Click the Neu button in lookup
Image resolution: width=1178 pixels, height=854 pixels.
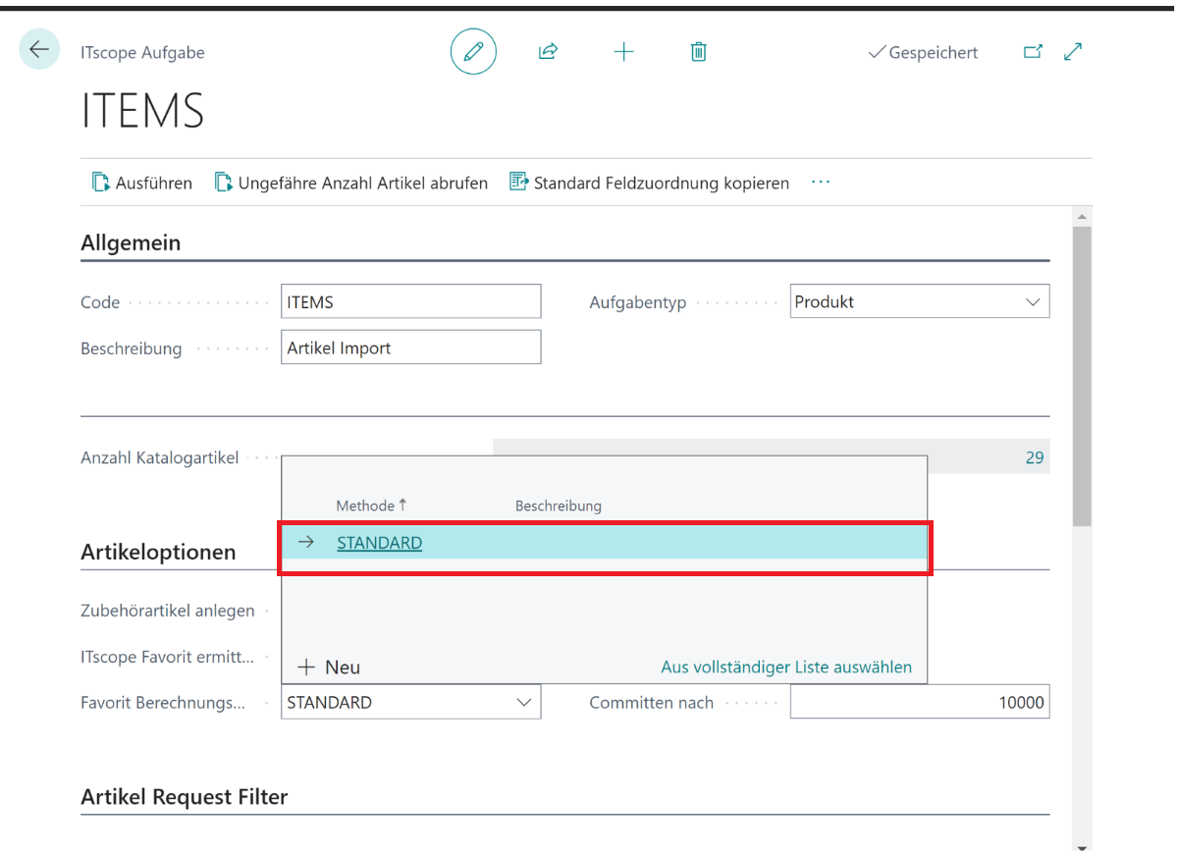(330, 667)
